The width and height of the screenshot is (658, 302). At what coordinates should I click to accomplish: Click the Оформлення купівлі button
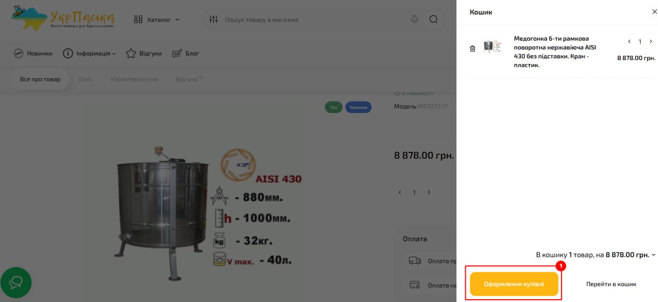point(514,284)
